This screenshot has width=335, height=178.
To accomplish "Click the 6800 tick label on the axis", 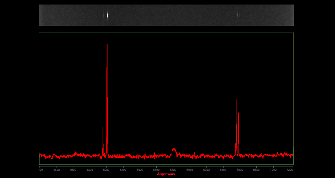I will click(256, 170).
